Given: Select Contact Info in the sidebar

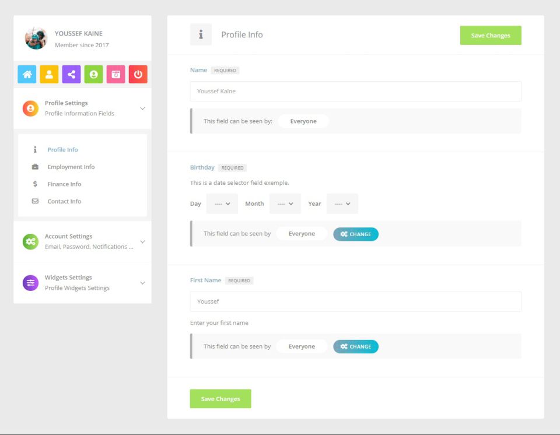Looking at the screenshot, I should (64, 201).
